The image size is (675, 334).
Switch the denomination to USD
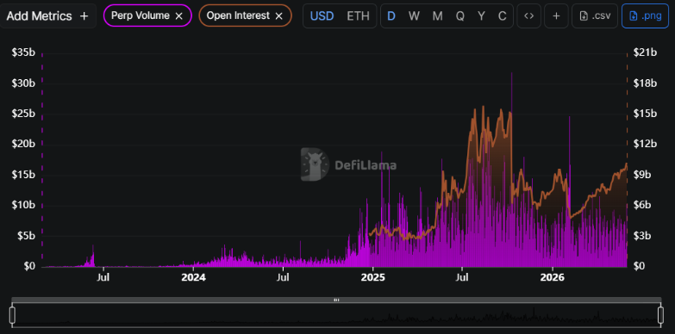tap(322, 16)
